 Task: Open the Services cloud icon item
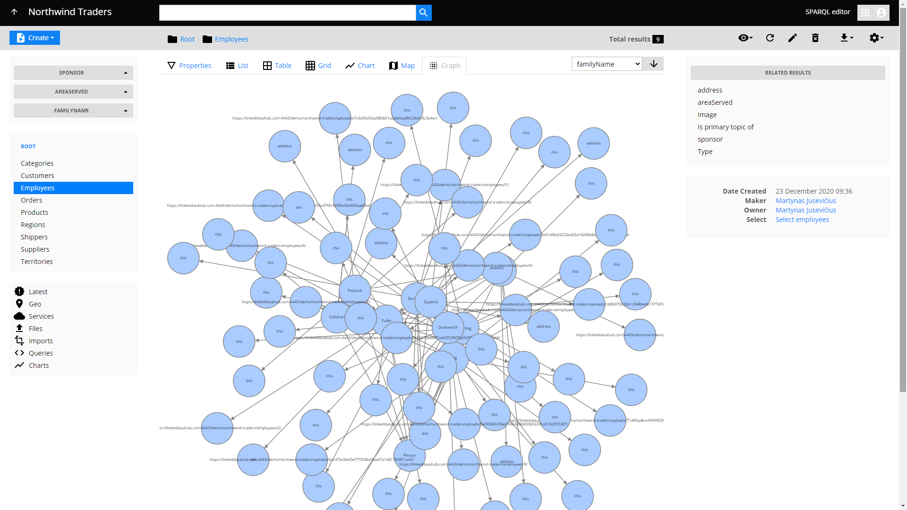coord(19,316)
